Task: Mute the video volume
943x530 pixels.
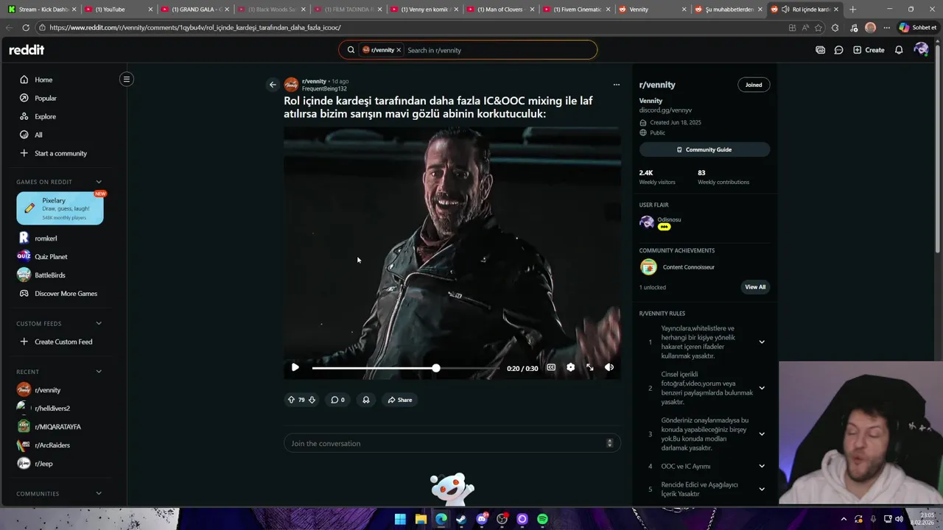Action: [x=609, y=367]
